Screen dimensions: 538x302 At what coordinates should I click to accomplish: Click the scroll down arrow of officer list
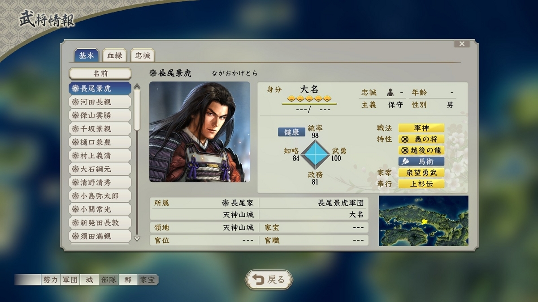coord(137,239)
